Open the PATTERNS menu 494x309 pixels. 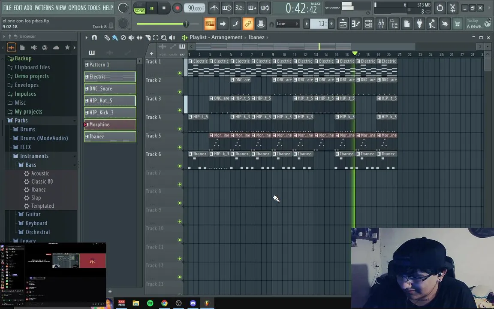44,8
